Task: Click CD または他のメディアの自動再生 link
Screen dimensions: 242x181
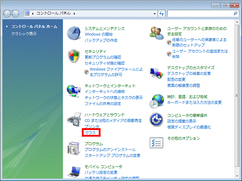Action: point(113,121)
